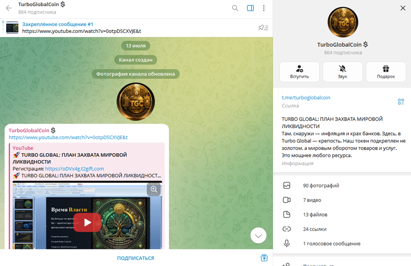Open the registration link oDVx4g.t2gift.com
This screenshot has height=266, width=411.
coord(74,169)
